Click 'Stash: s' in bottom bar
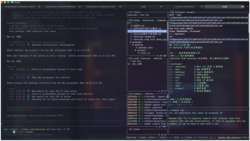The height and width of the screenshot is (141, 250). pos(191,137)
